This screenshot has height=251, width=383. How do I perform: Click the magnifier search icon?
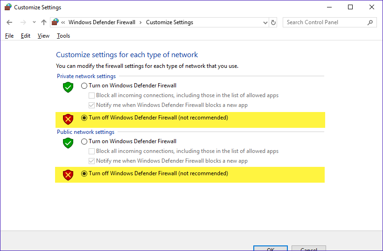coord(370,22)
